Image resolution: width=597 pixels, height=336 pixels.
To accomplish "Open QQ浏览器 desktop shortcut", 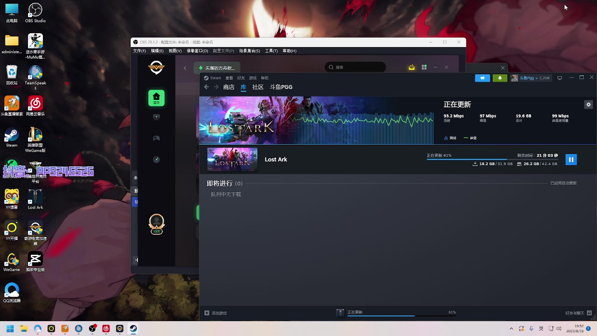I will (12, 293).
